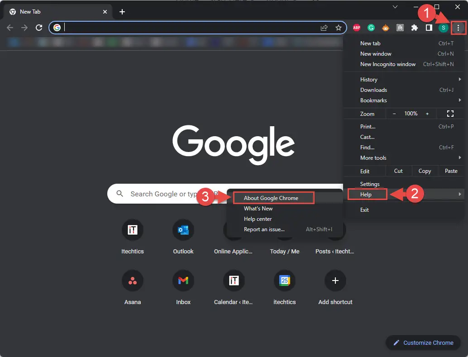Image resolution: width=468 pixels, height=357 pixels.
Task: Click Copy in Edit row
Action: pos(425,171)
